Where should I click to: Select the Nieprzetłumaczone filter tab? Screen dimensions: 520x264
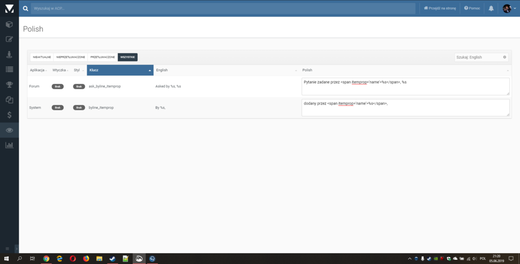point(70,57)
